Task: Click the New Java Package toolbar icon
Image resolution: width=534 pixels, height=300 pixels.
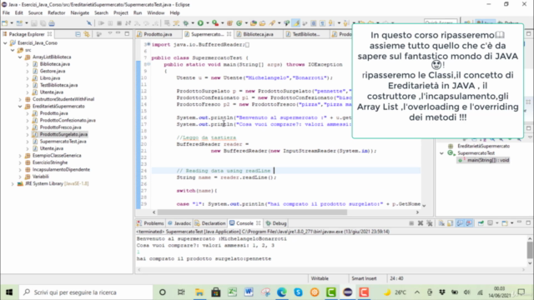Action: click(230, 23)
